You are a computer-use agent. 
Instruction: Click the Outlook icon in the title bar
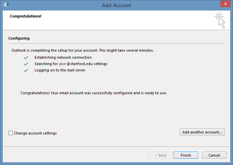point(5,5)
